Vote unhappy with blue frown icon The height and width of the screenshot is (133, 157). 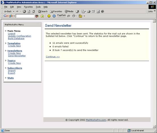click(54, 16)
